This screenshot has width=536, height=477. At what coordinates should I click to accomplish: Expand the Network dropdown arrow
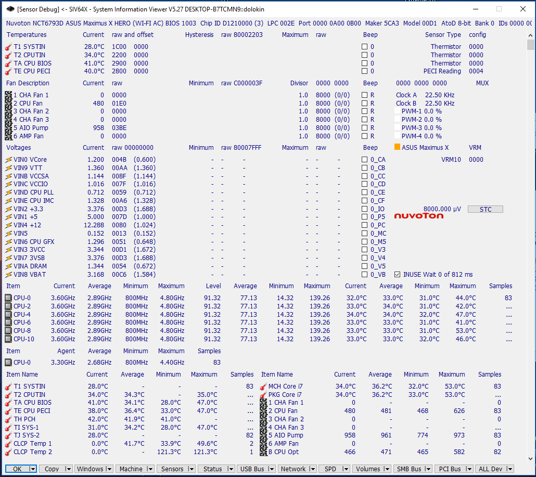[312, 469]
